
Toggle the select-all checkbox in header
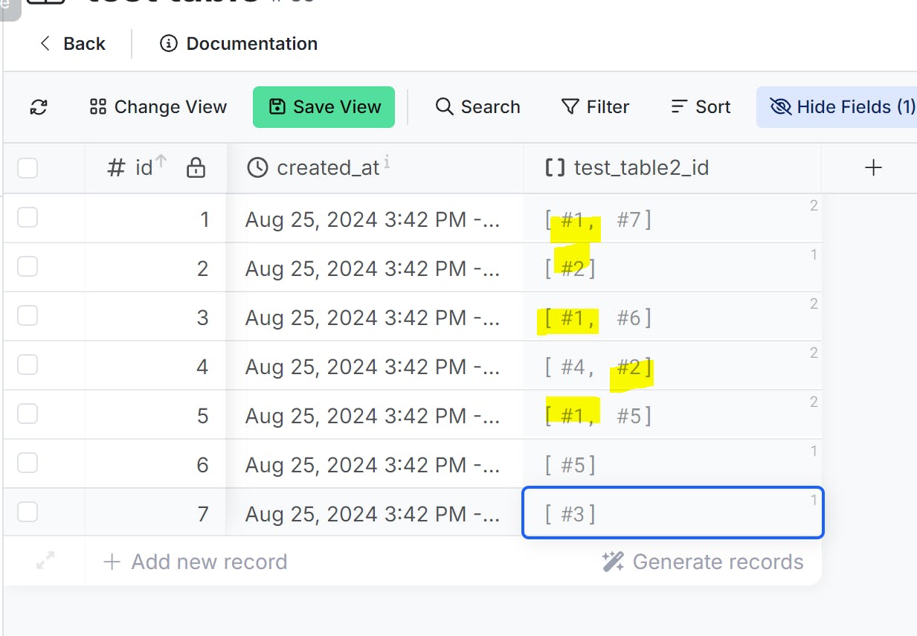click(x=28, y=168)
